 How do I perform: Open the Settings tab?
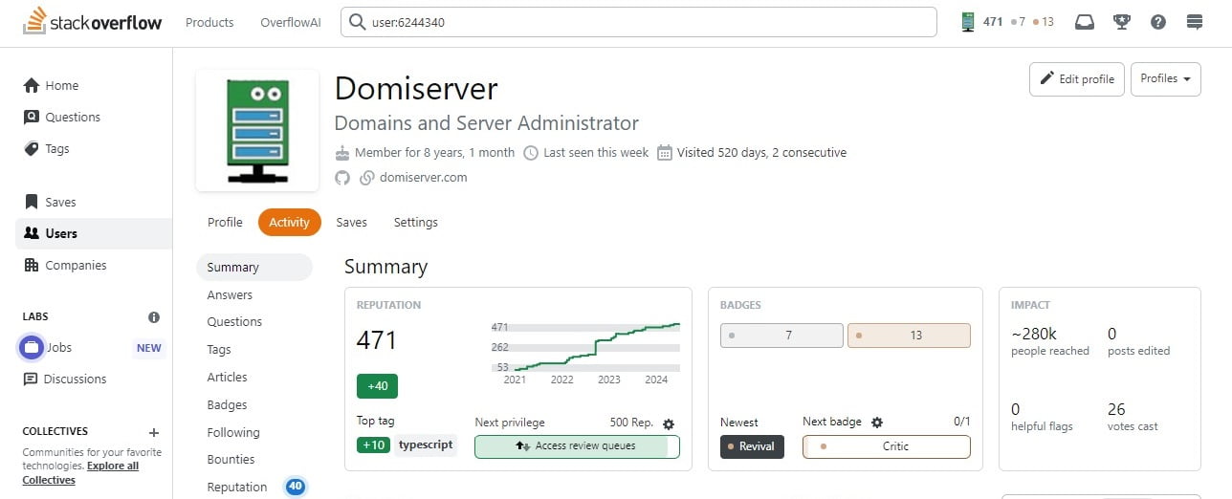pyautogui.click(x=416, y=222)
